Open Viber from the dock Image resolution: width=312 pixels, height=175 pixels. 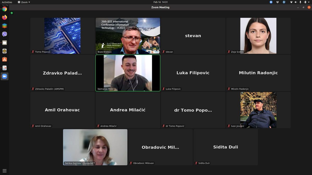coord(4,34)
